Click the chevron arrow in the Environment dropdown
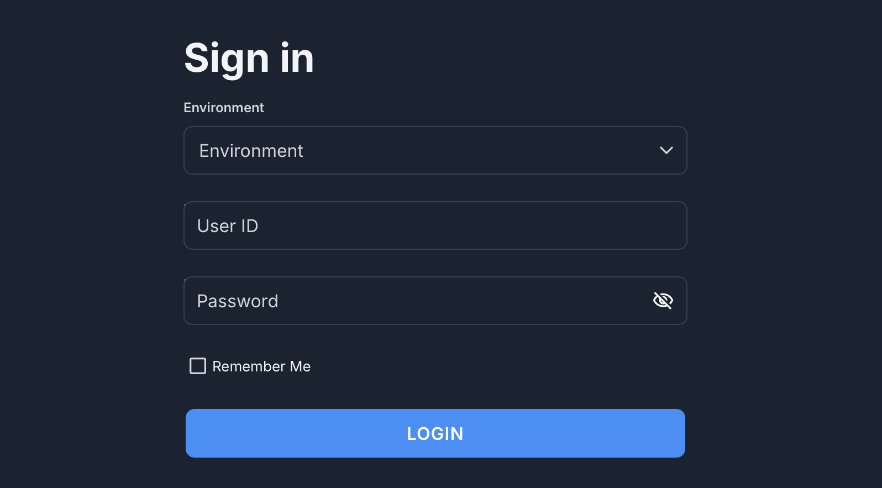This screenshot has height=488, width=882. [x=666, y=150]
